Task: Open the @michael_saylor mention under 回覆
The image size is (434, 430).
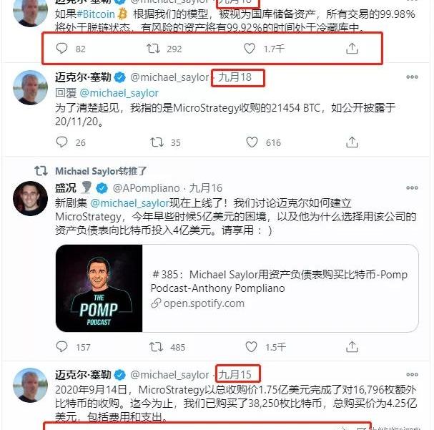Action: [x=119, y=93]
